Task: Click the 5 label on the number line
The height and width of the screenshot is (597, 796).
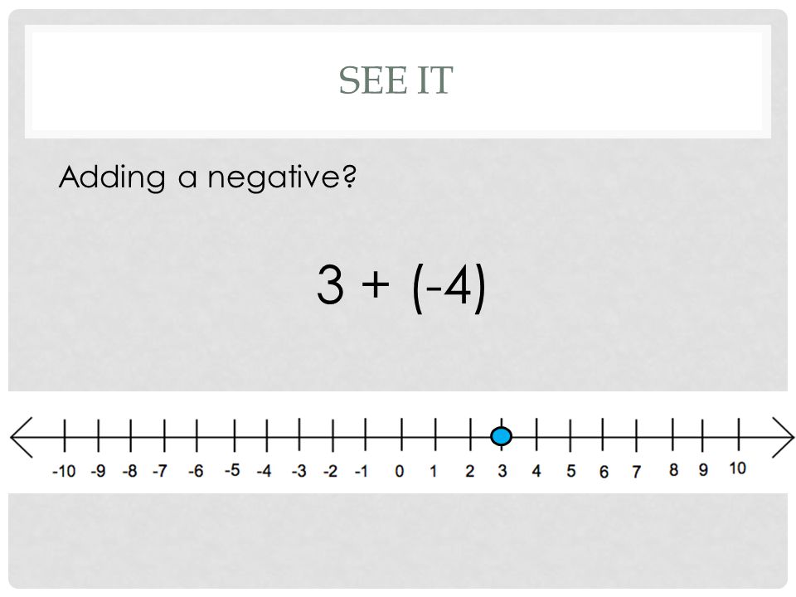Action: [571, 472]
